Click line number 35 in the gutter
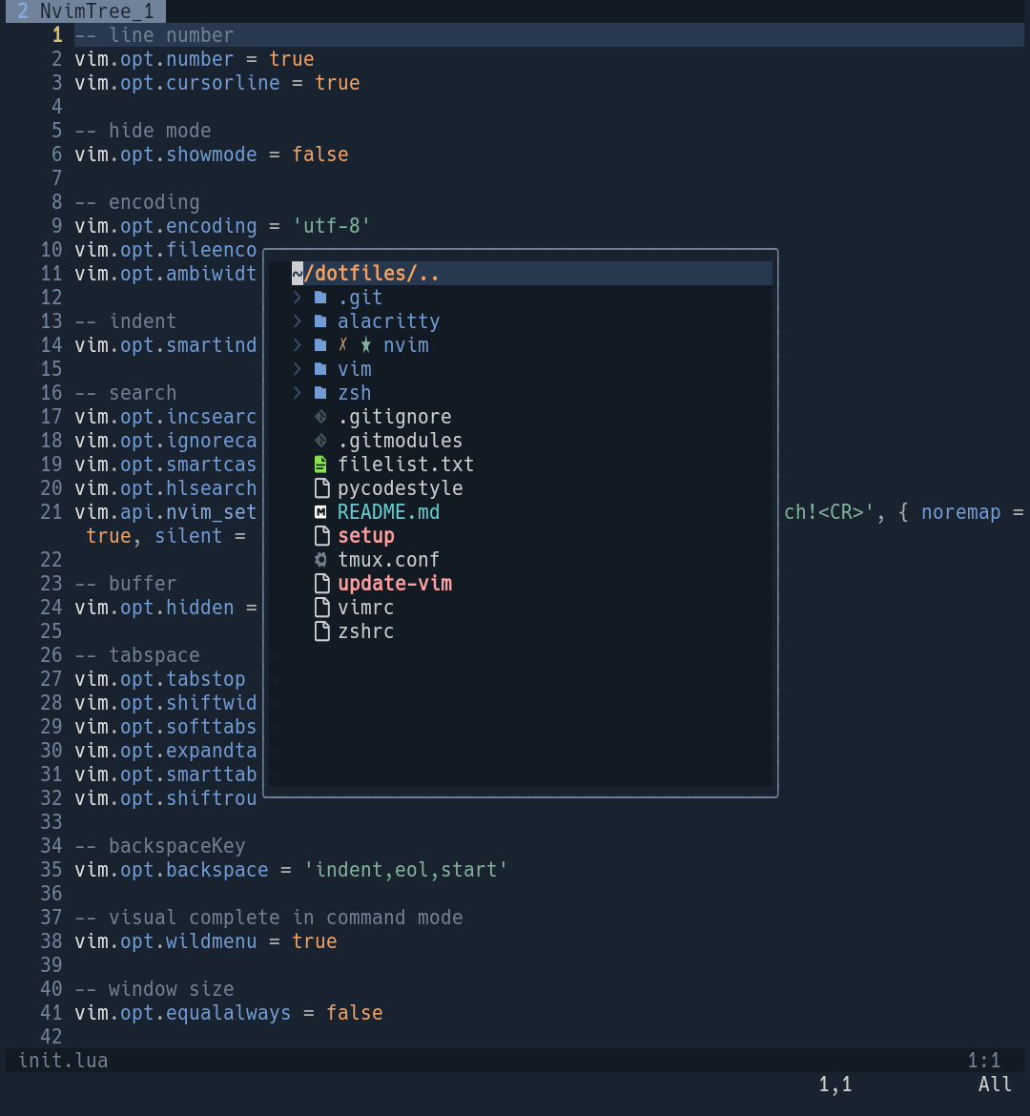 [51, 870]
